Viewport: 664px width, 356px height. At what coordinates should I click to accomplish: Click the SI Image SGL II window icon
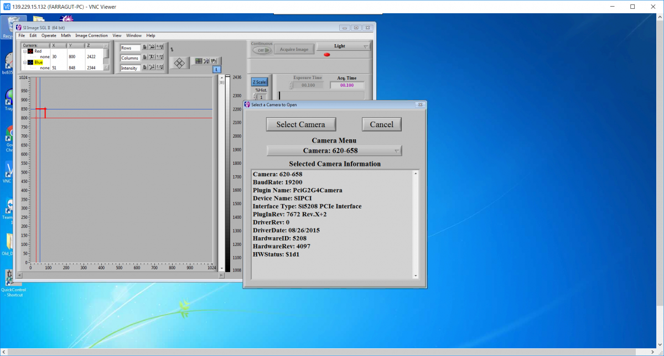pyautogui.click(x=18, y=27)
